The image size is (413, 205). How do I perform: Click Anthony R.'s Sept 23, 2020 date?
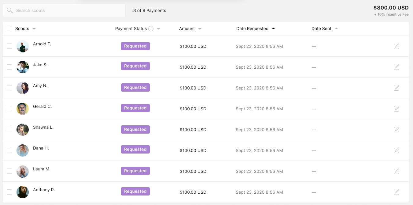[x=259, y=192]
